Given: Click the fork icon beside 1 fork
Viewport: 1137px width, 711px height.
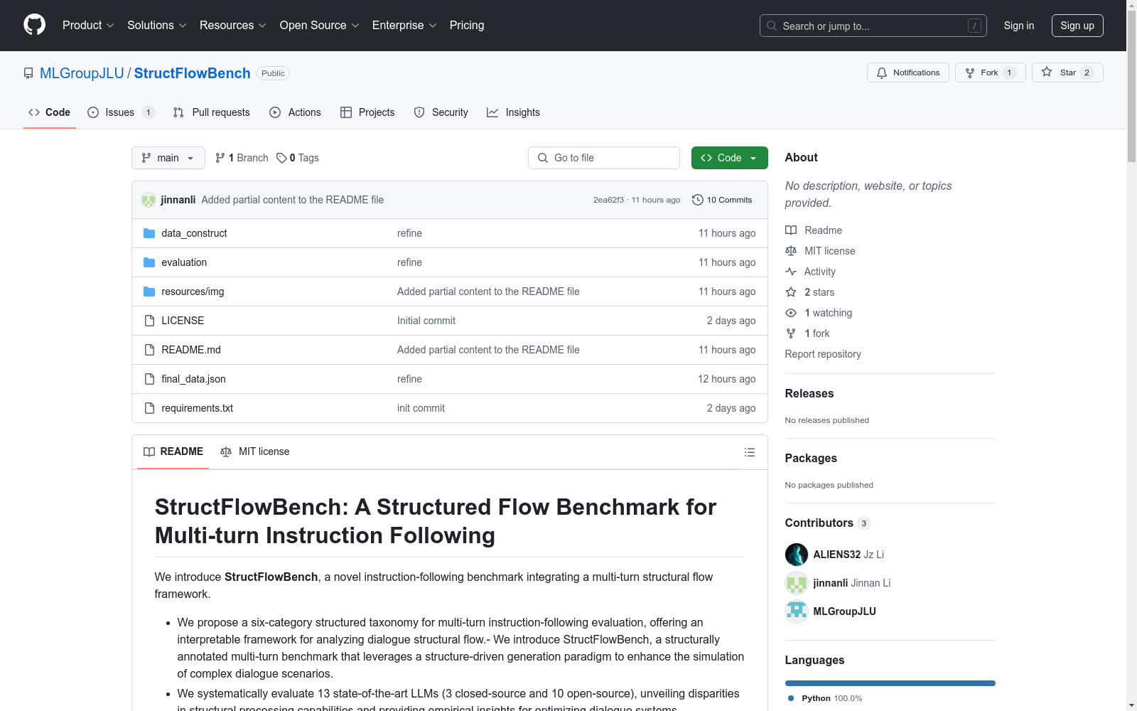Looking at the screenshot, I should click(x=791, y=333).
